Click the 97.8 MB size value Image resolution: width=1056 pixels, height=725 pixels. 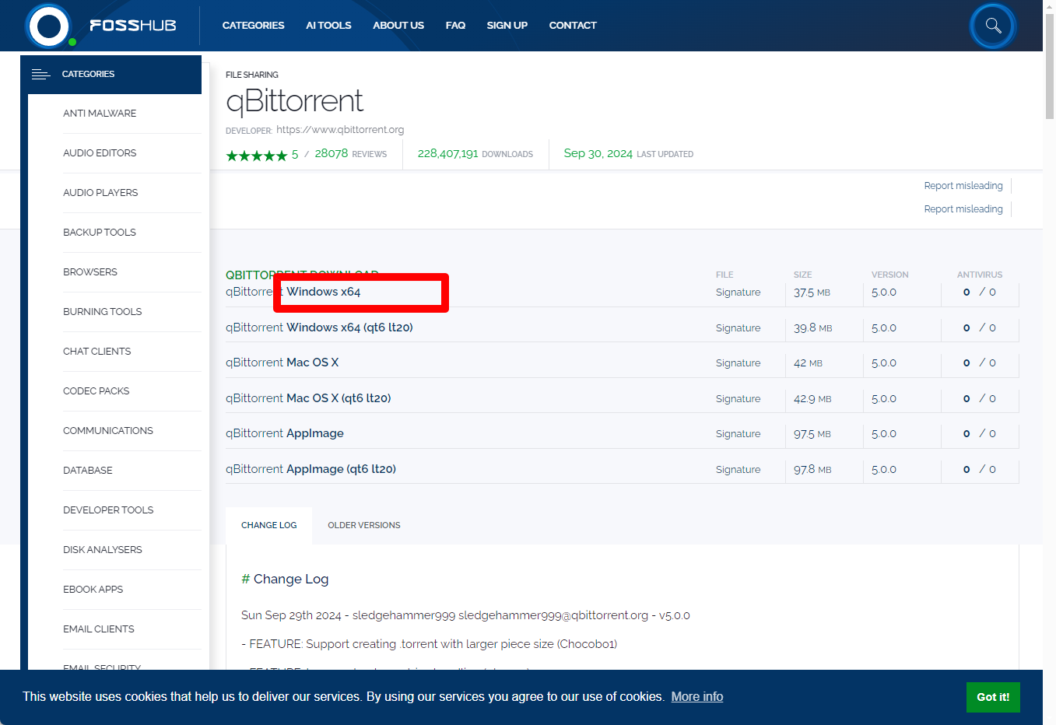[812, 470]
